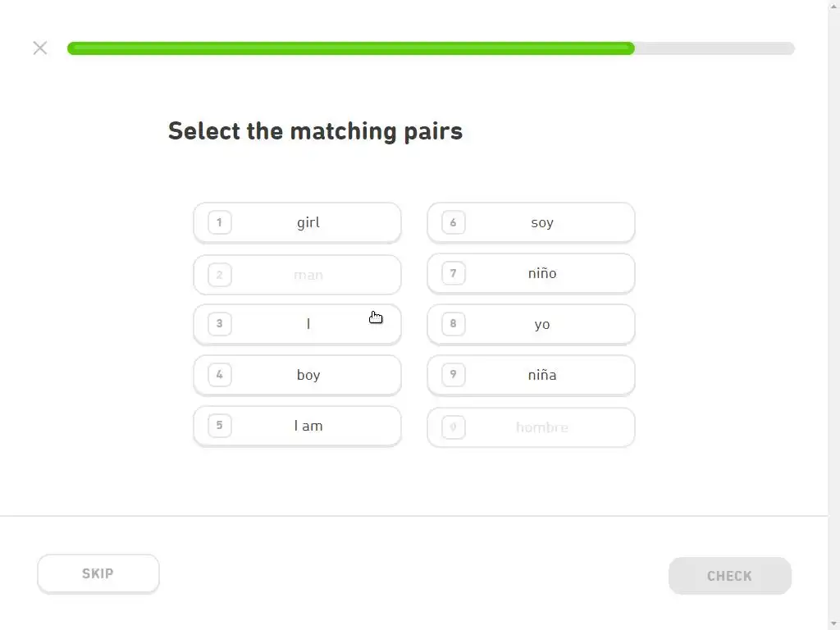Close the lesson with the X icon
Screen dimensions: 840x630
click(x=40, y=48)
